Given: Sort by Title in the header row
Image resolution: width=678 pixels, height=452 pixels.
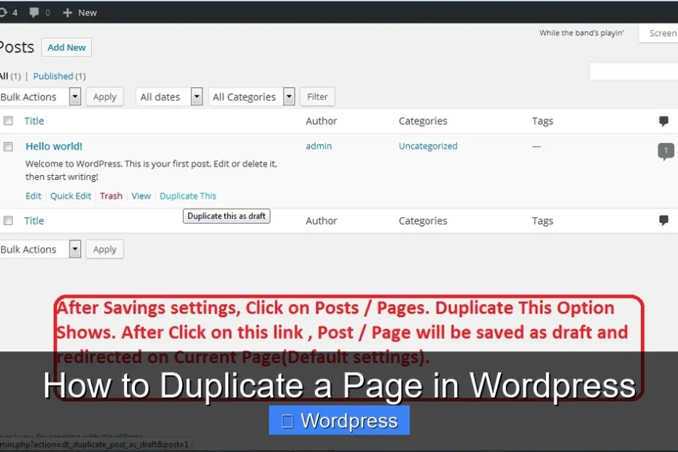Looking at the screenshot, I should [34, 121].
